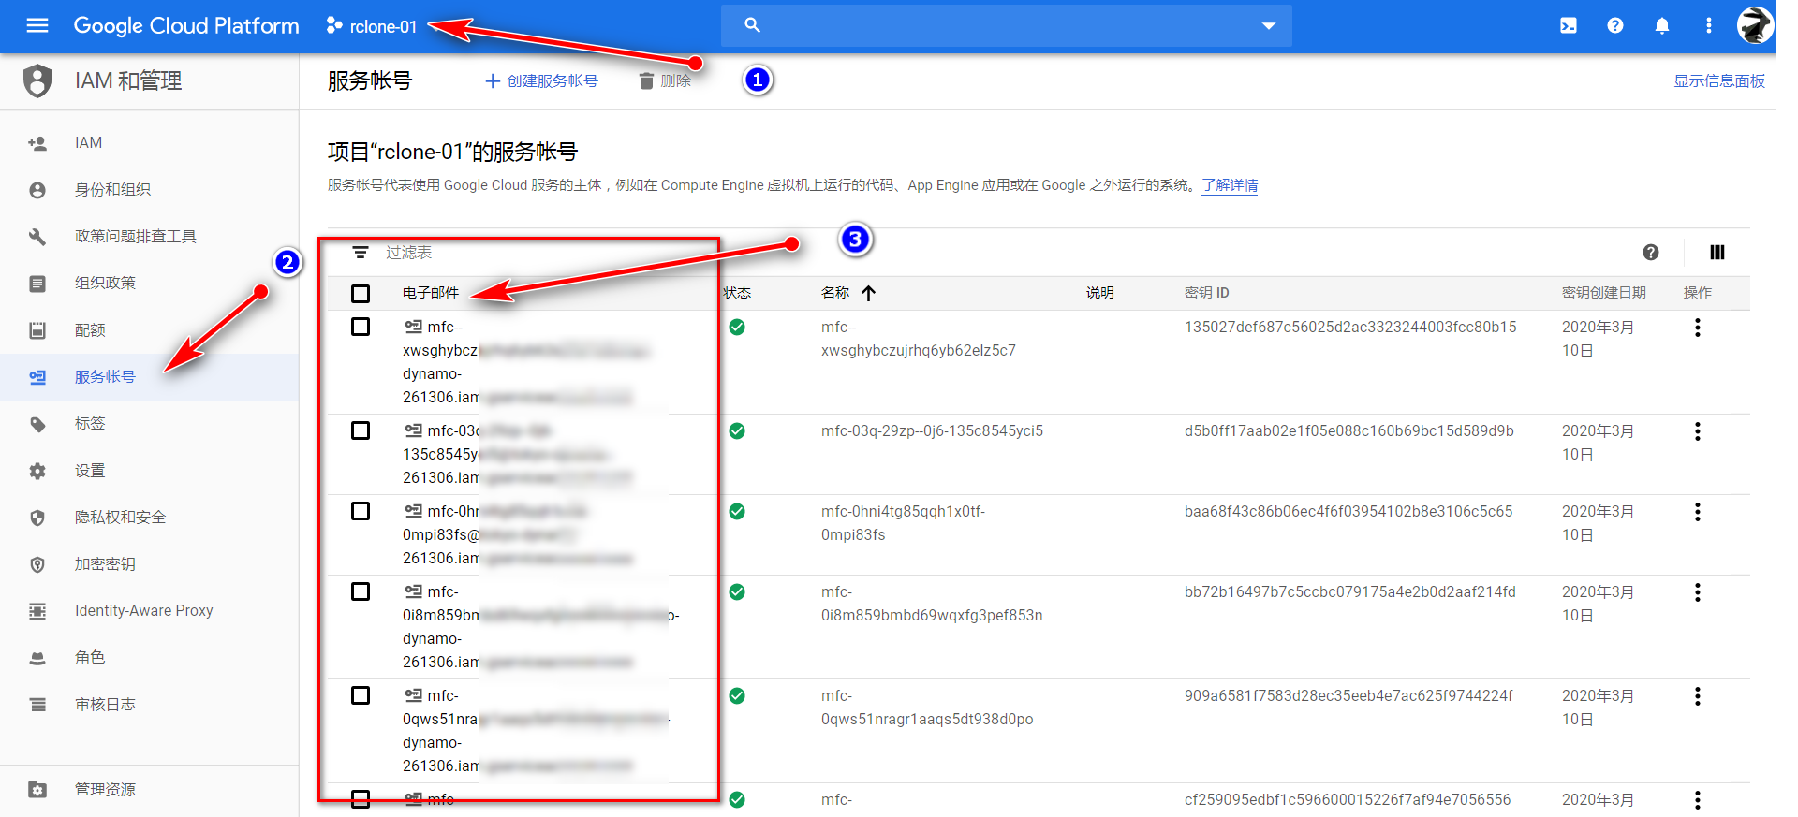The width and height of the screenshot is (1798, 817).
Task: Open the help question mark menu
Action: pyautogui.click(x=1615, y=25)
